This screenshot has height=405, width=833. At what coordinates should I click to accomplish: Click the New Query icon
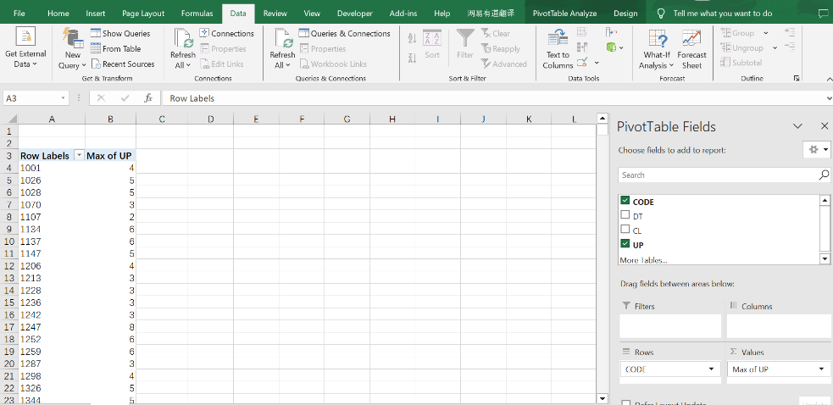73,40
